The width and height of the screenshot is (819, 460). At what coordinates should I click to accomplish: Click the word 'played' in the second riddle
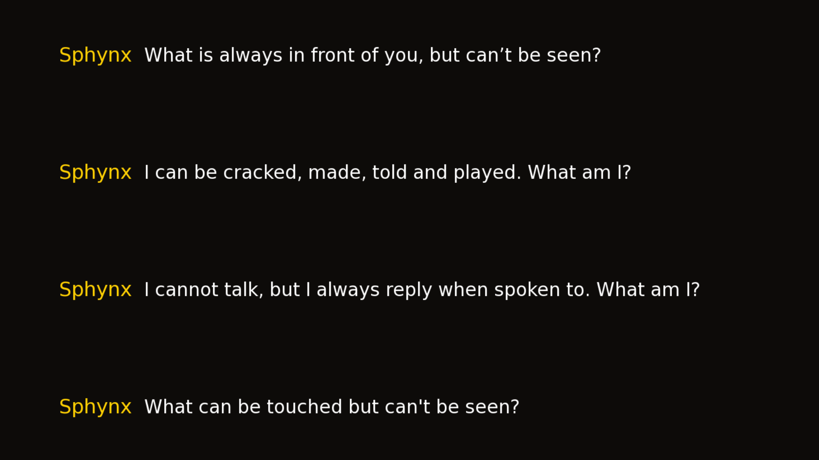487,172
